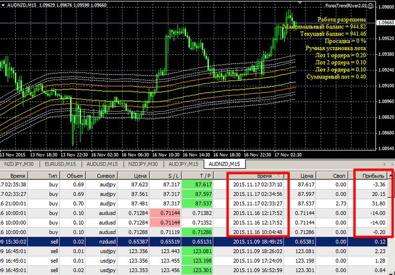Switch to the EURUSD,M15 chart tab
This screenshot has width=395, height=275.
click(x=60, y=164)
